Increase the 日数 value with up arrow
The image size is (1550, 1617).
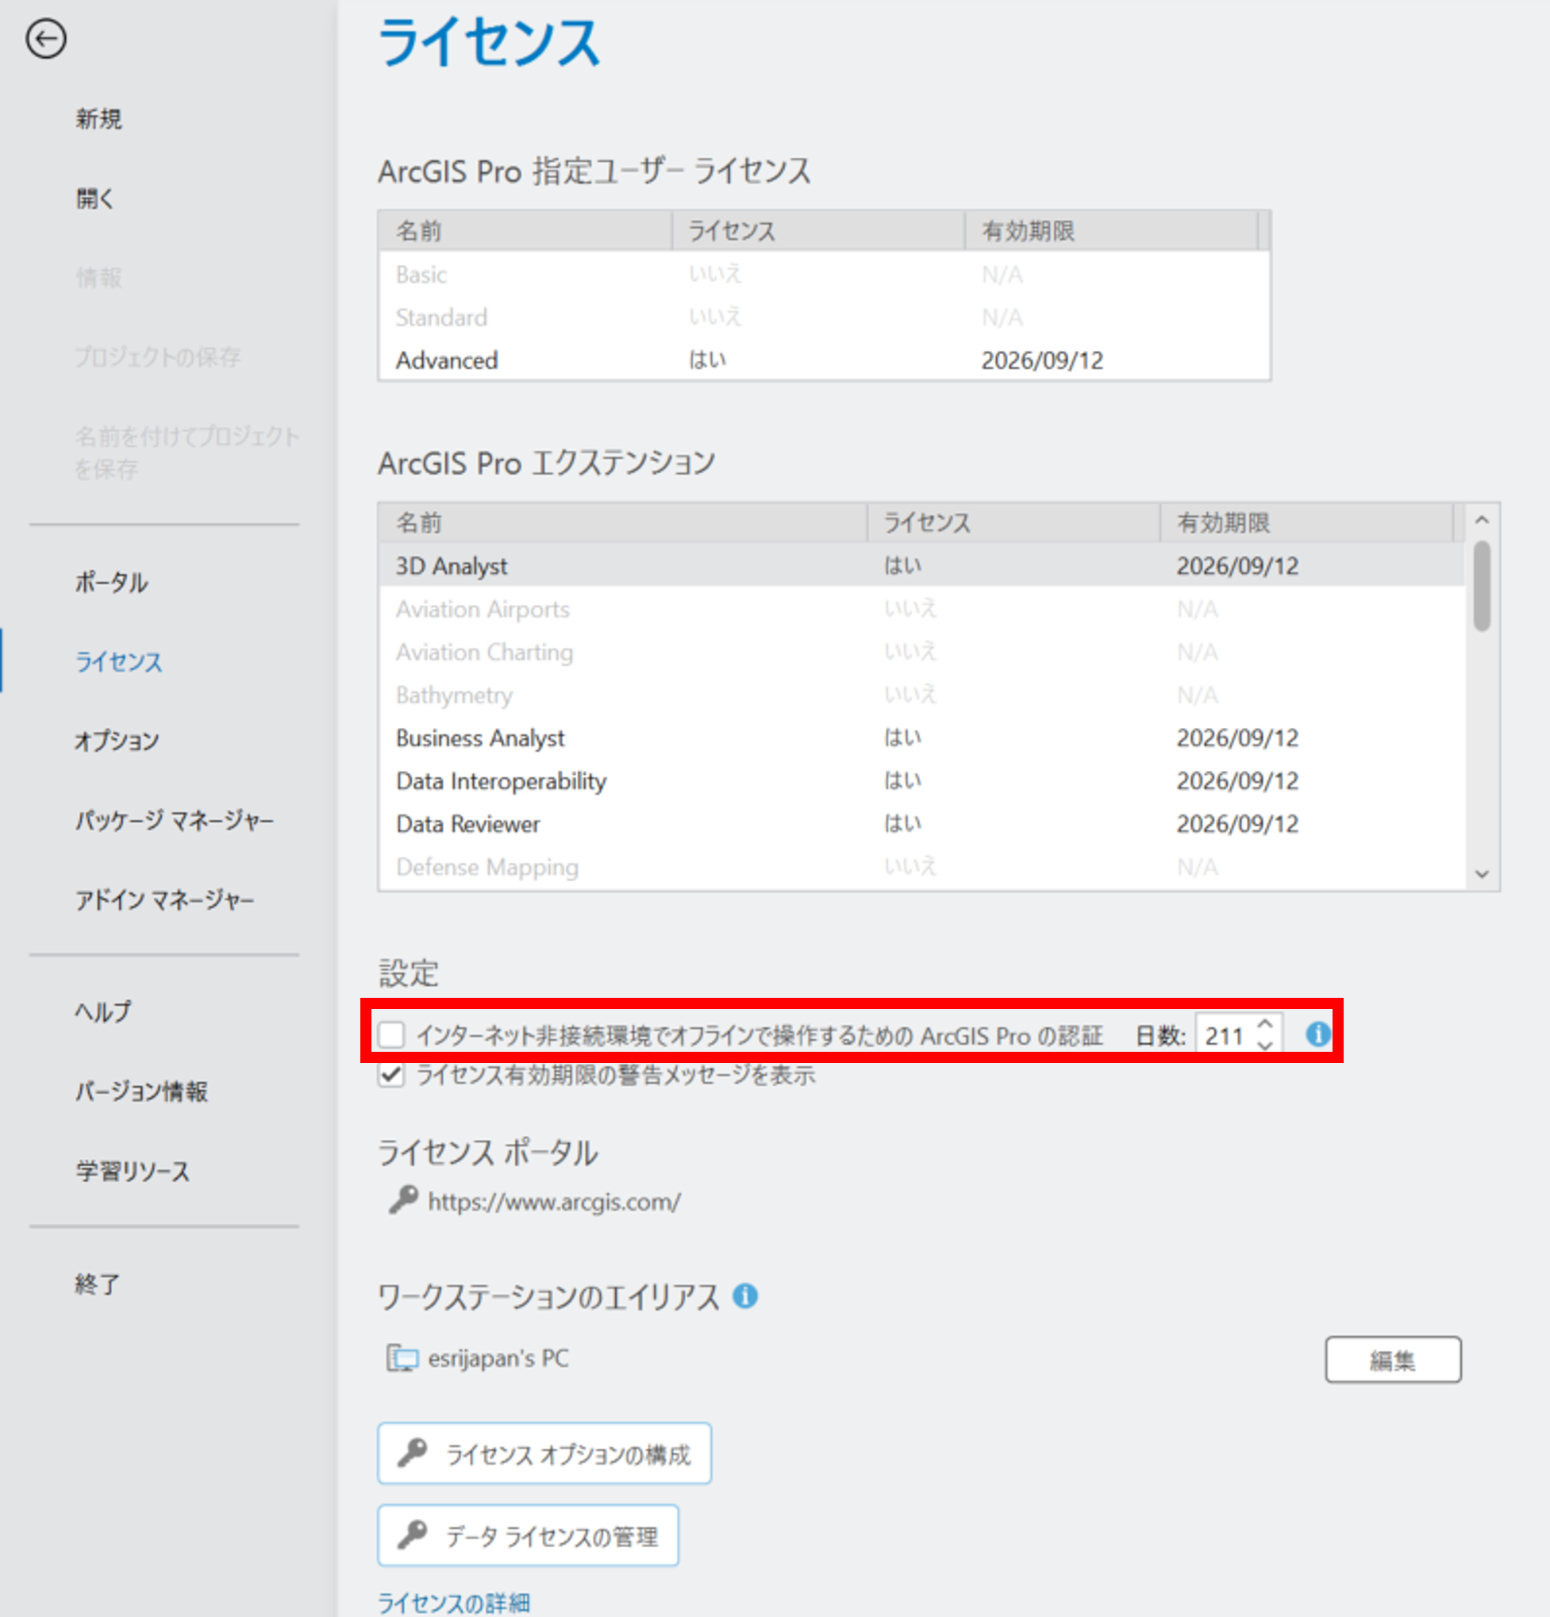[x=1265, y=1024]
